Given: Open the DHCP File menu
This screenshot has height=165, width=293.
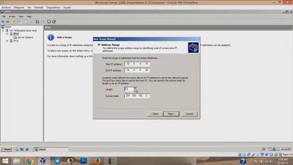Looking at the screenshot, I should pyautogui.click(x=4, y=16).
